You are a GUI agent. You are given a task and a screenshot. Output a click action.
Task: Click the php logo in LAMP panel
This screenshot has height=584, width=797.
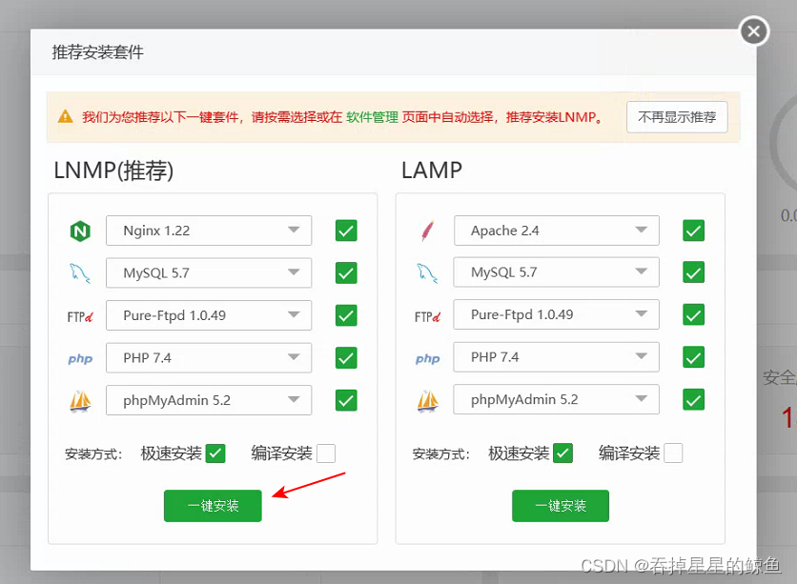pyautogui.click(x=427, y=359)
